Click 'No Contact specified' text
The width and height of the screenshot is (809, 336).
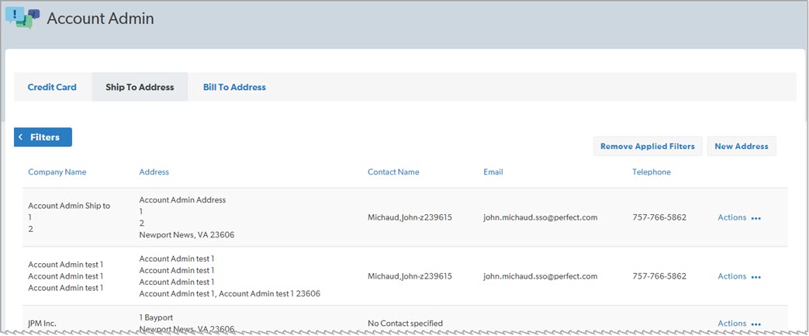(405, 323)
